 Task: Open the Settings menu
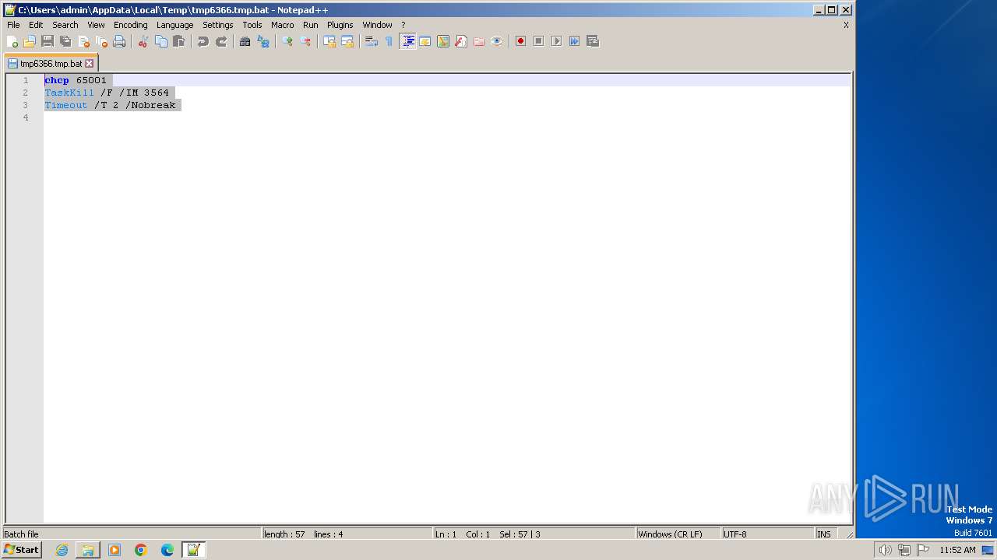tap(218, 25)
